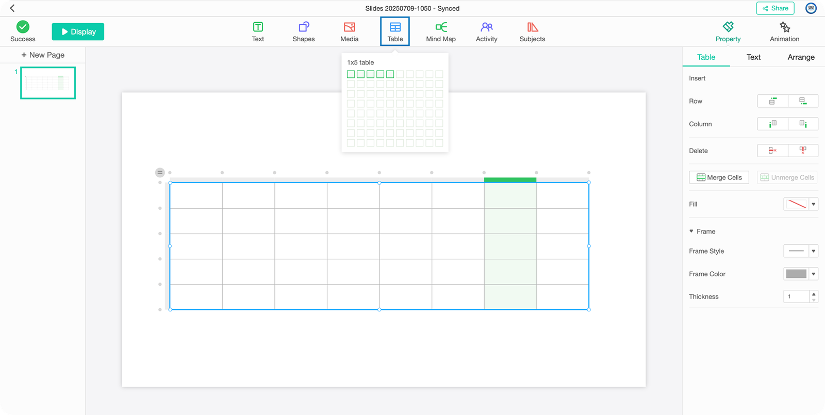Image resolution: width=825 pixels, height=415 pixels.
Task: Insert a row above the selection
Action: [772, 101]
